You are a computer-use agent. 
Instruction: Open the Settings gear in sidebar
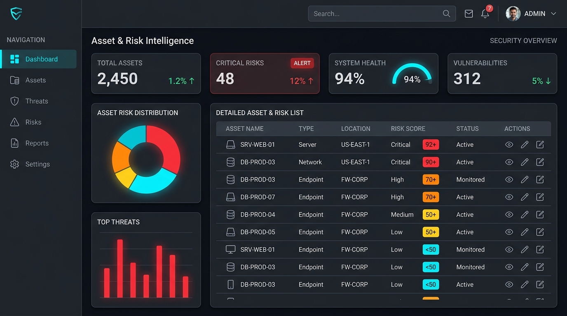point(14,164)
